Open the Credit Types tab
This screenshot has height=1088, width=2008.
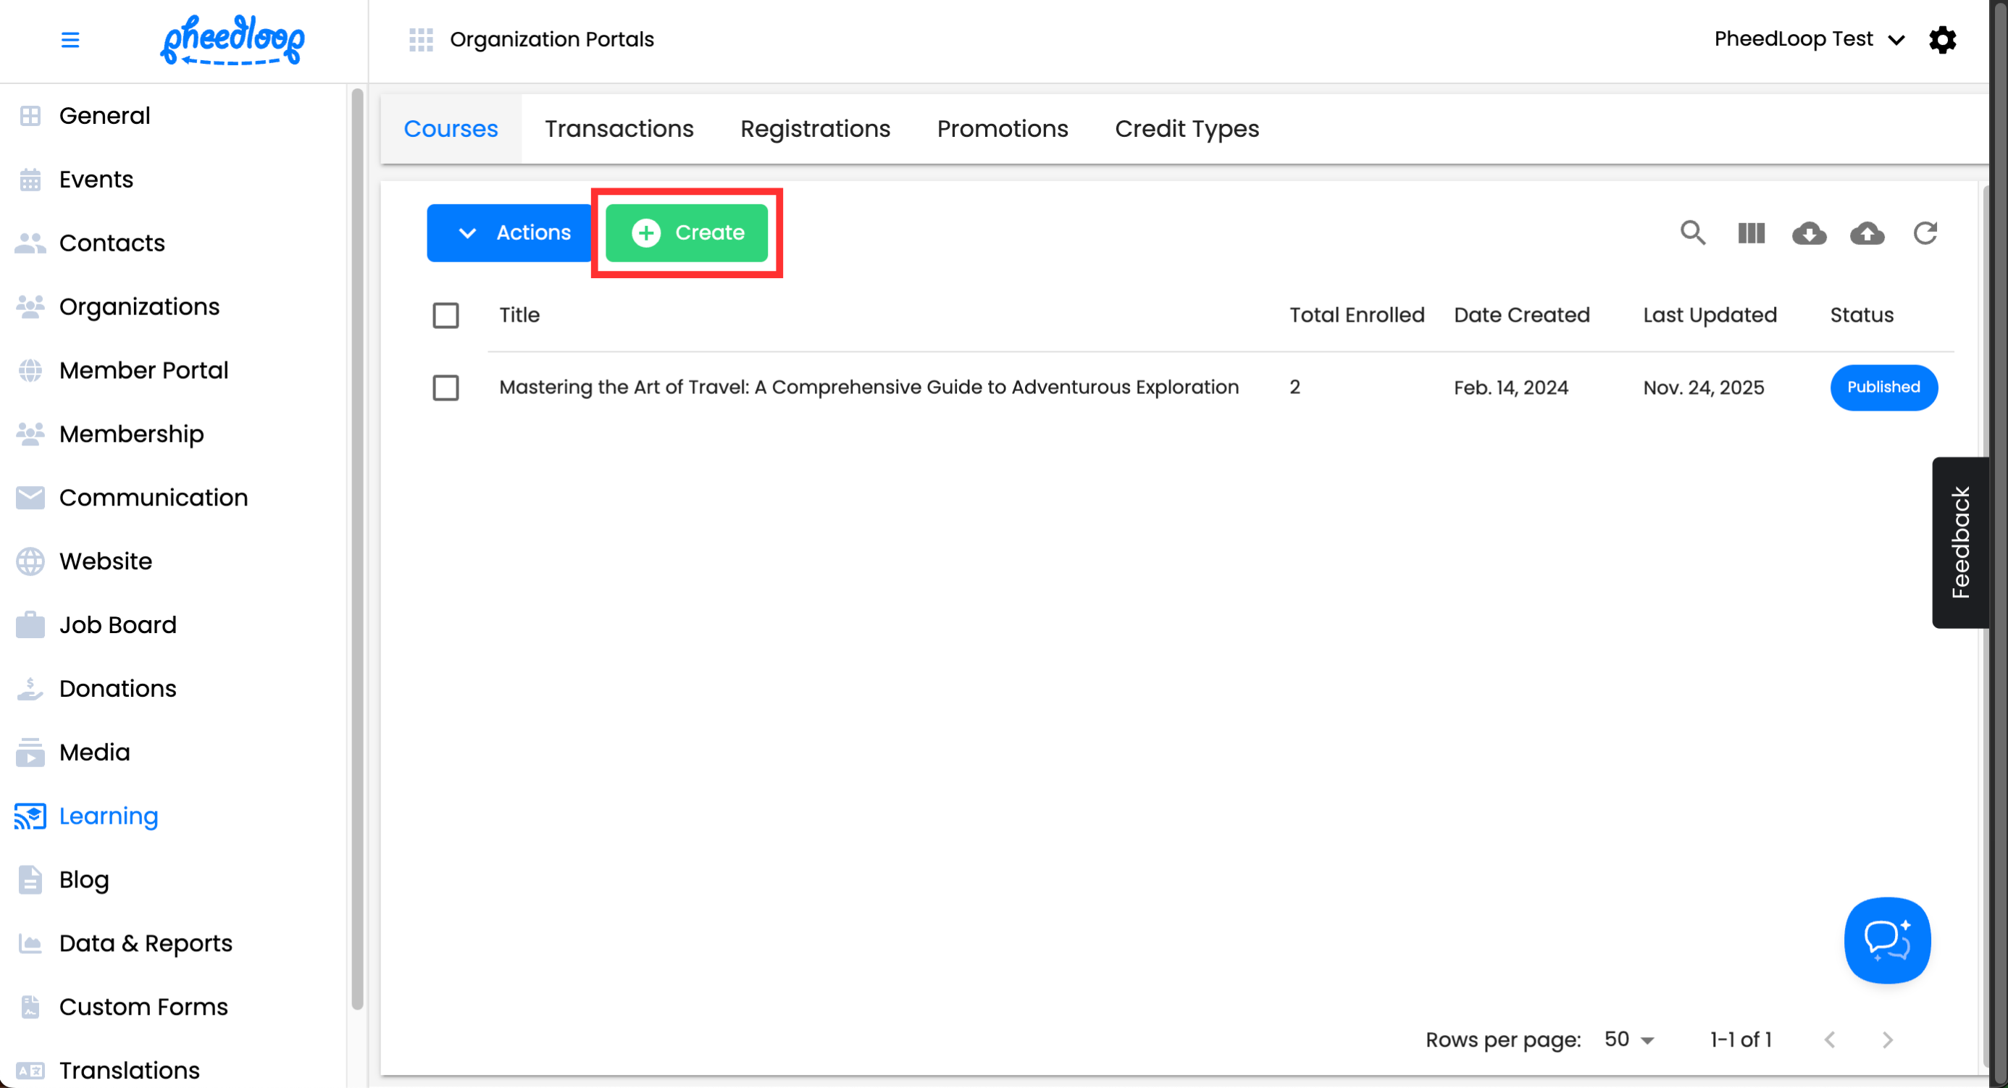click(1187, 129)
